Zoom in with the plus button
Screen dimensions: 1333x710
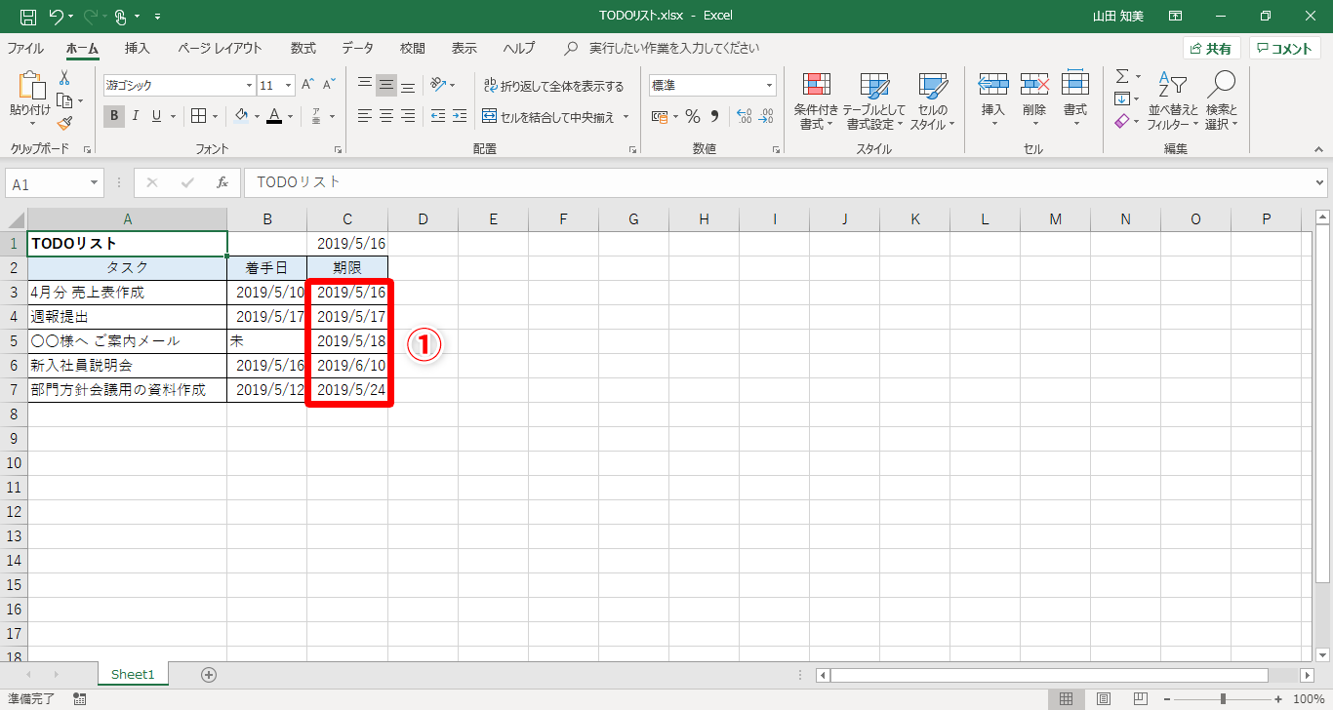[1279, 698]
